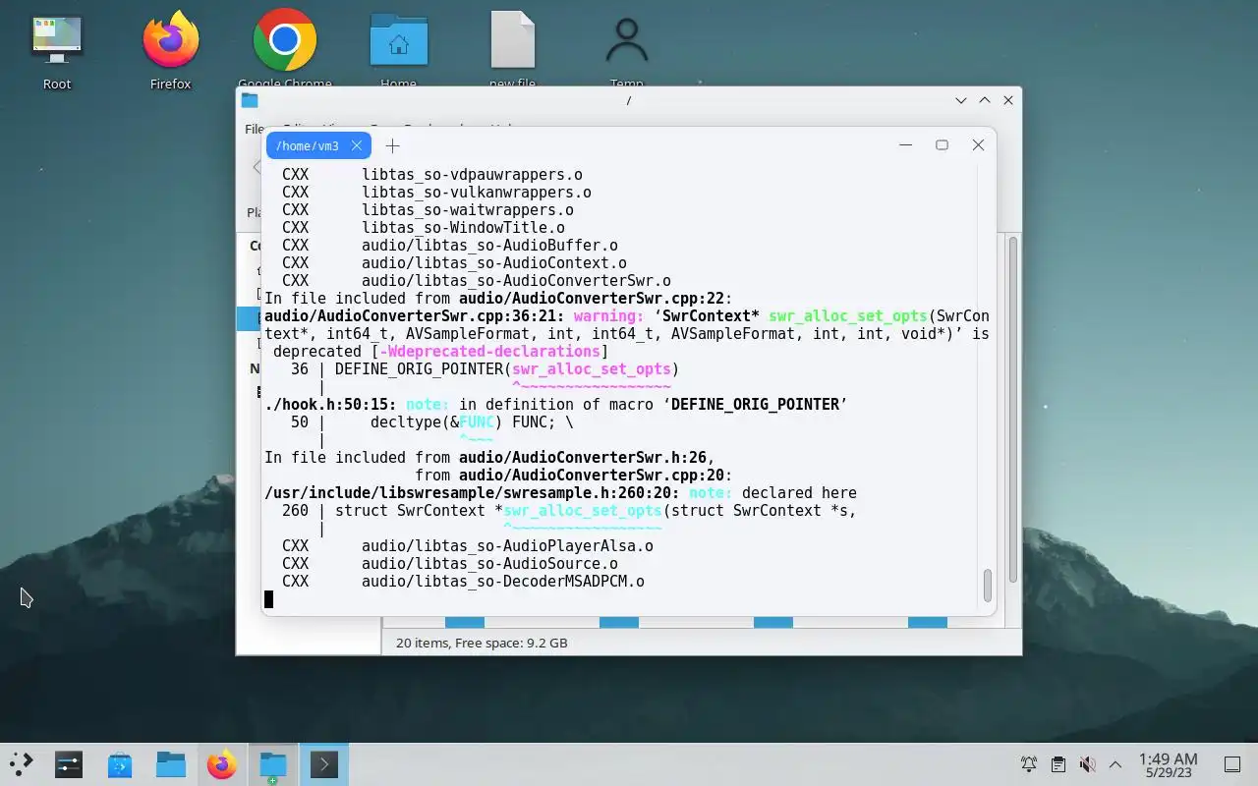This screenshot has height=786, width=1258.
Task: Close the terminal window
Action: 978,144
